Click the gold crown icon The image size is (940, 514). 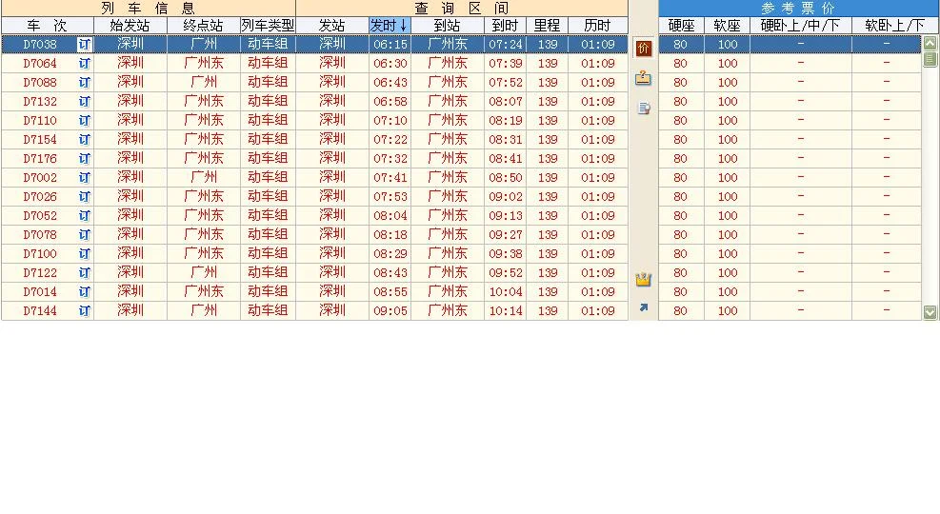[x=643, y=279]
